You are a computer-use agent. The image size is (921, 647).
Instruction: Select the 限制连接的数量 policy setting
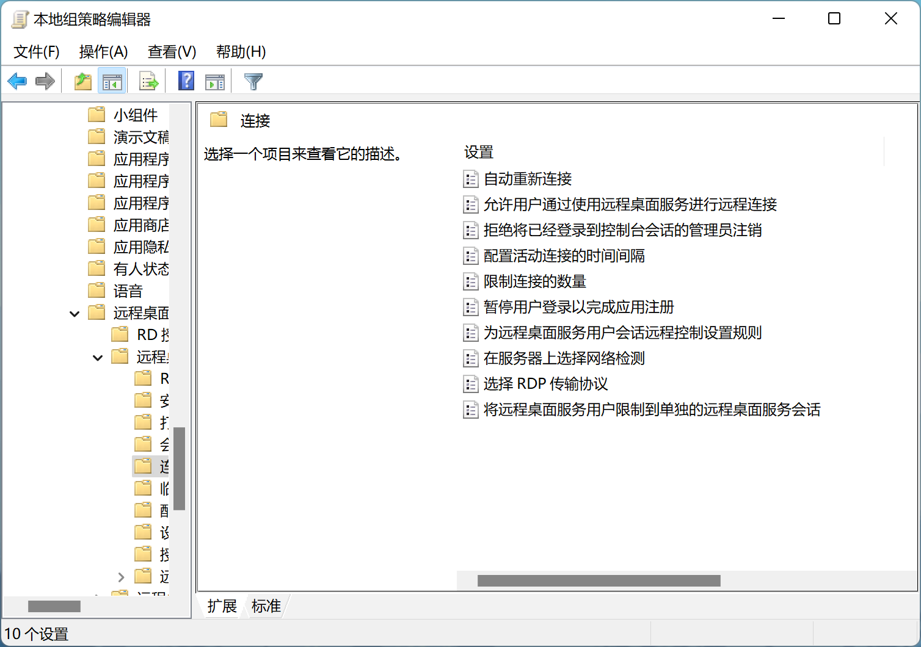(x=535, y=281)
